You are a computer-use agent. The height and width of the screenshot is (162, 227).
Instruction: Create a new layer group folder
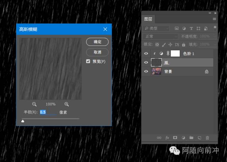pos(192,138)
